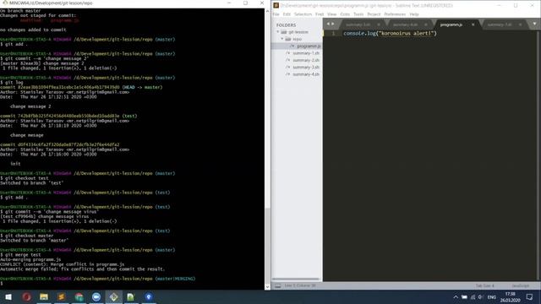This screenshot has width=541, height=304.
Task: Check the battery icon in system tray
Action: [x=464, y=297]
